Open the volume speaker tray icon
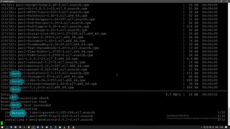230x129 pixels. pyautogui.click(x=210, y=127)
